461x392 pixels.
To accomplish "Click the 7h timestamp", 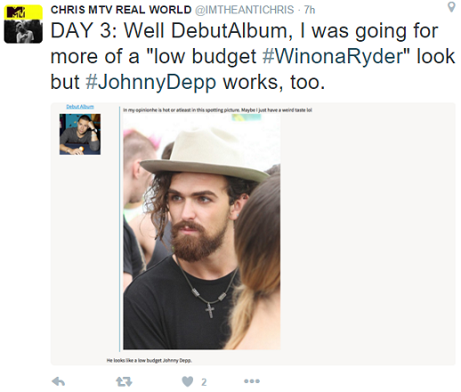I will click(x=310, y=10).
